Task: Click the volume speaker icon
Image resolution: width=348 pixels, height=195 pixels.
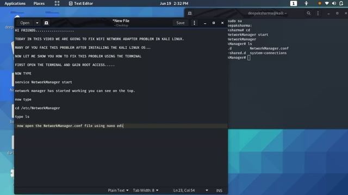Action: tap(334, 3)
